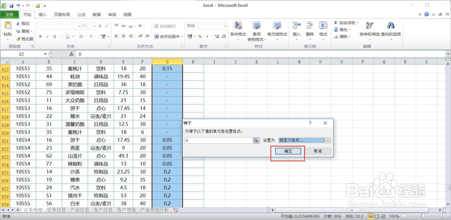Click the Sort and Filter icon (排序和筛选)
This screenshot has width=451, height=220.
pyautogui.click(x=369, y=26)
